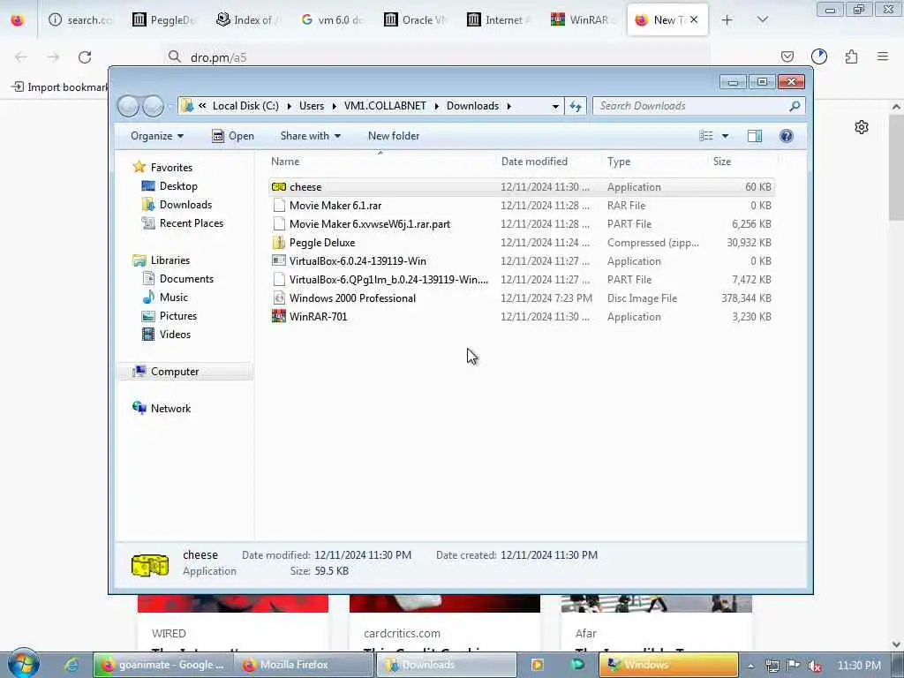Select Network in navigation pane

tap(162, 409)
